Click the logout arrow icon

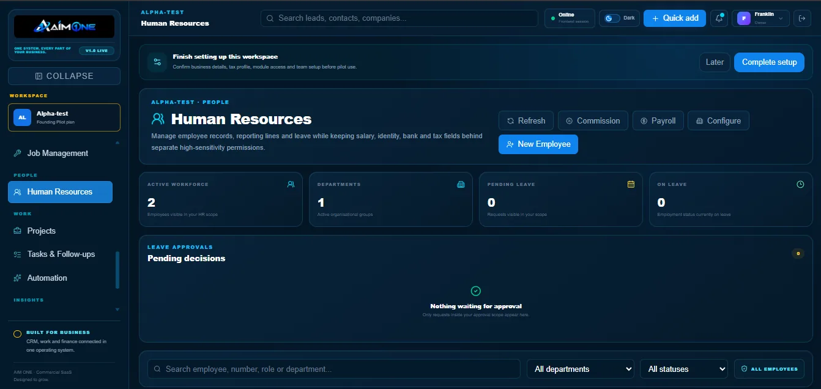[802, 18]
